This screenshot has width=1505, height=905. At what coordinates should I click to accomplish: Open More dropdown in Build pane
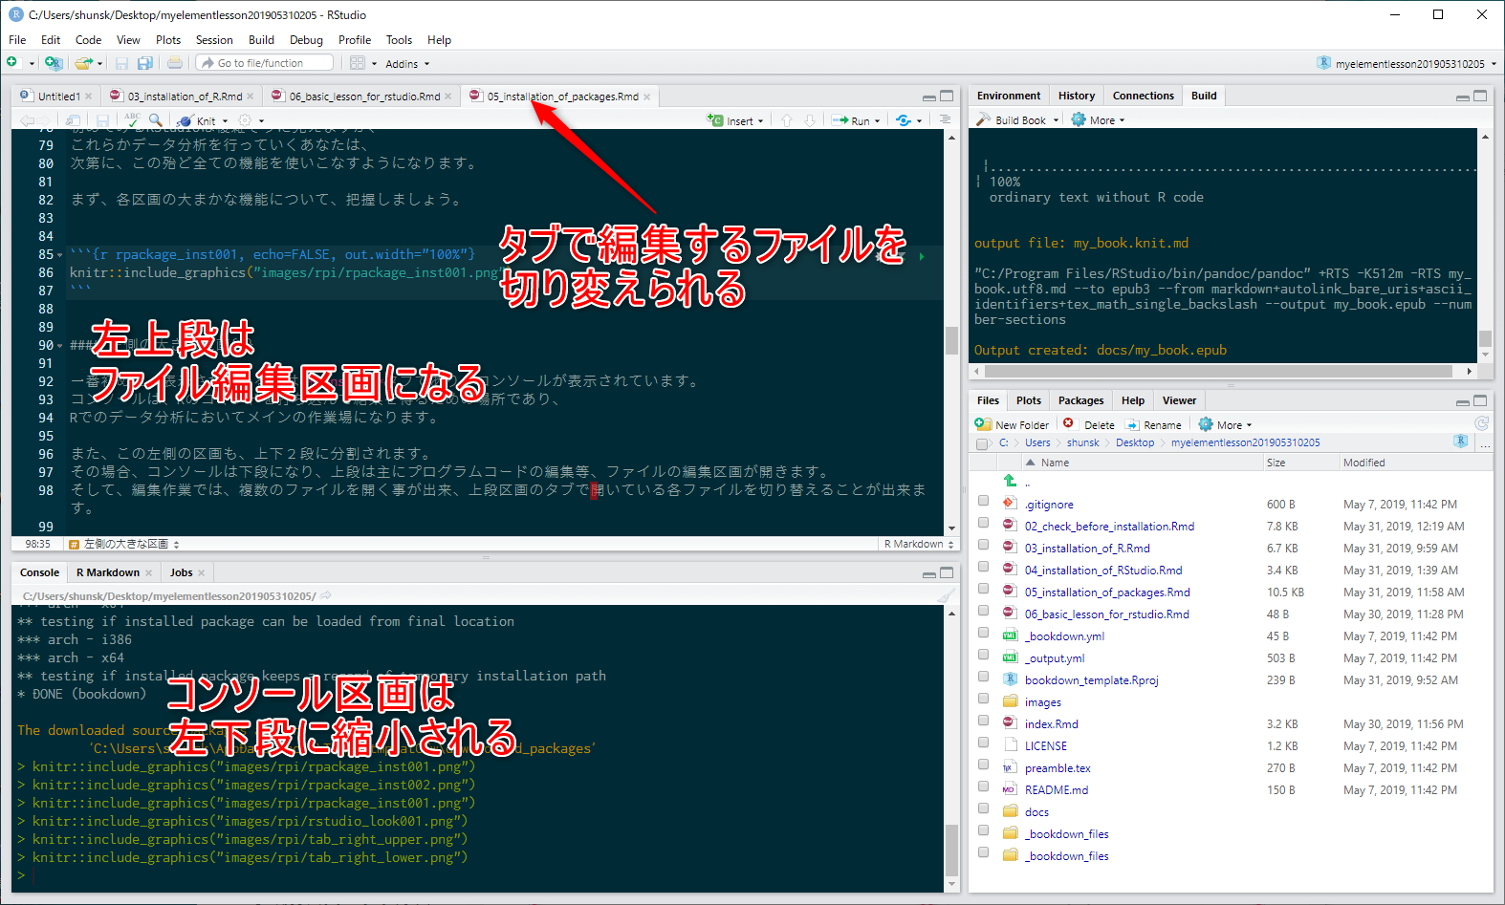click(1098, 120)
